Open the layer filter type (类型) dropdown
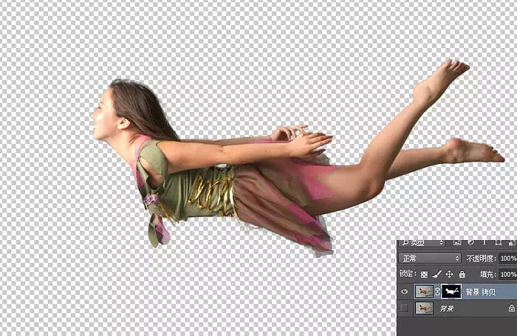Image resolution: width=517 pixels, height=336 pixels. [x=422, y=241]
